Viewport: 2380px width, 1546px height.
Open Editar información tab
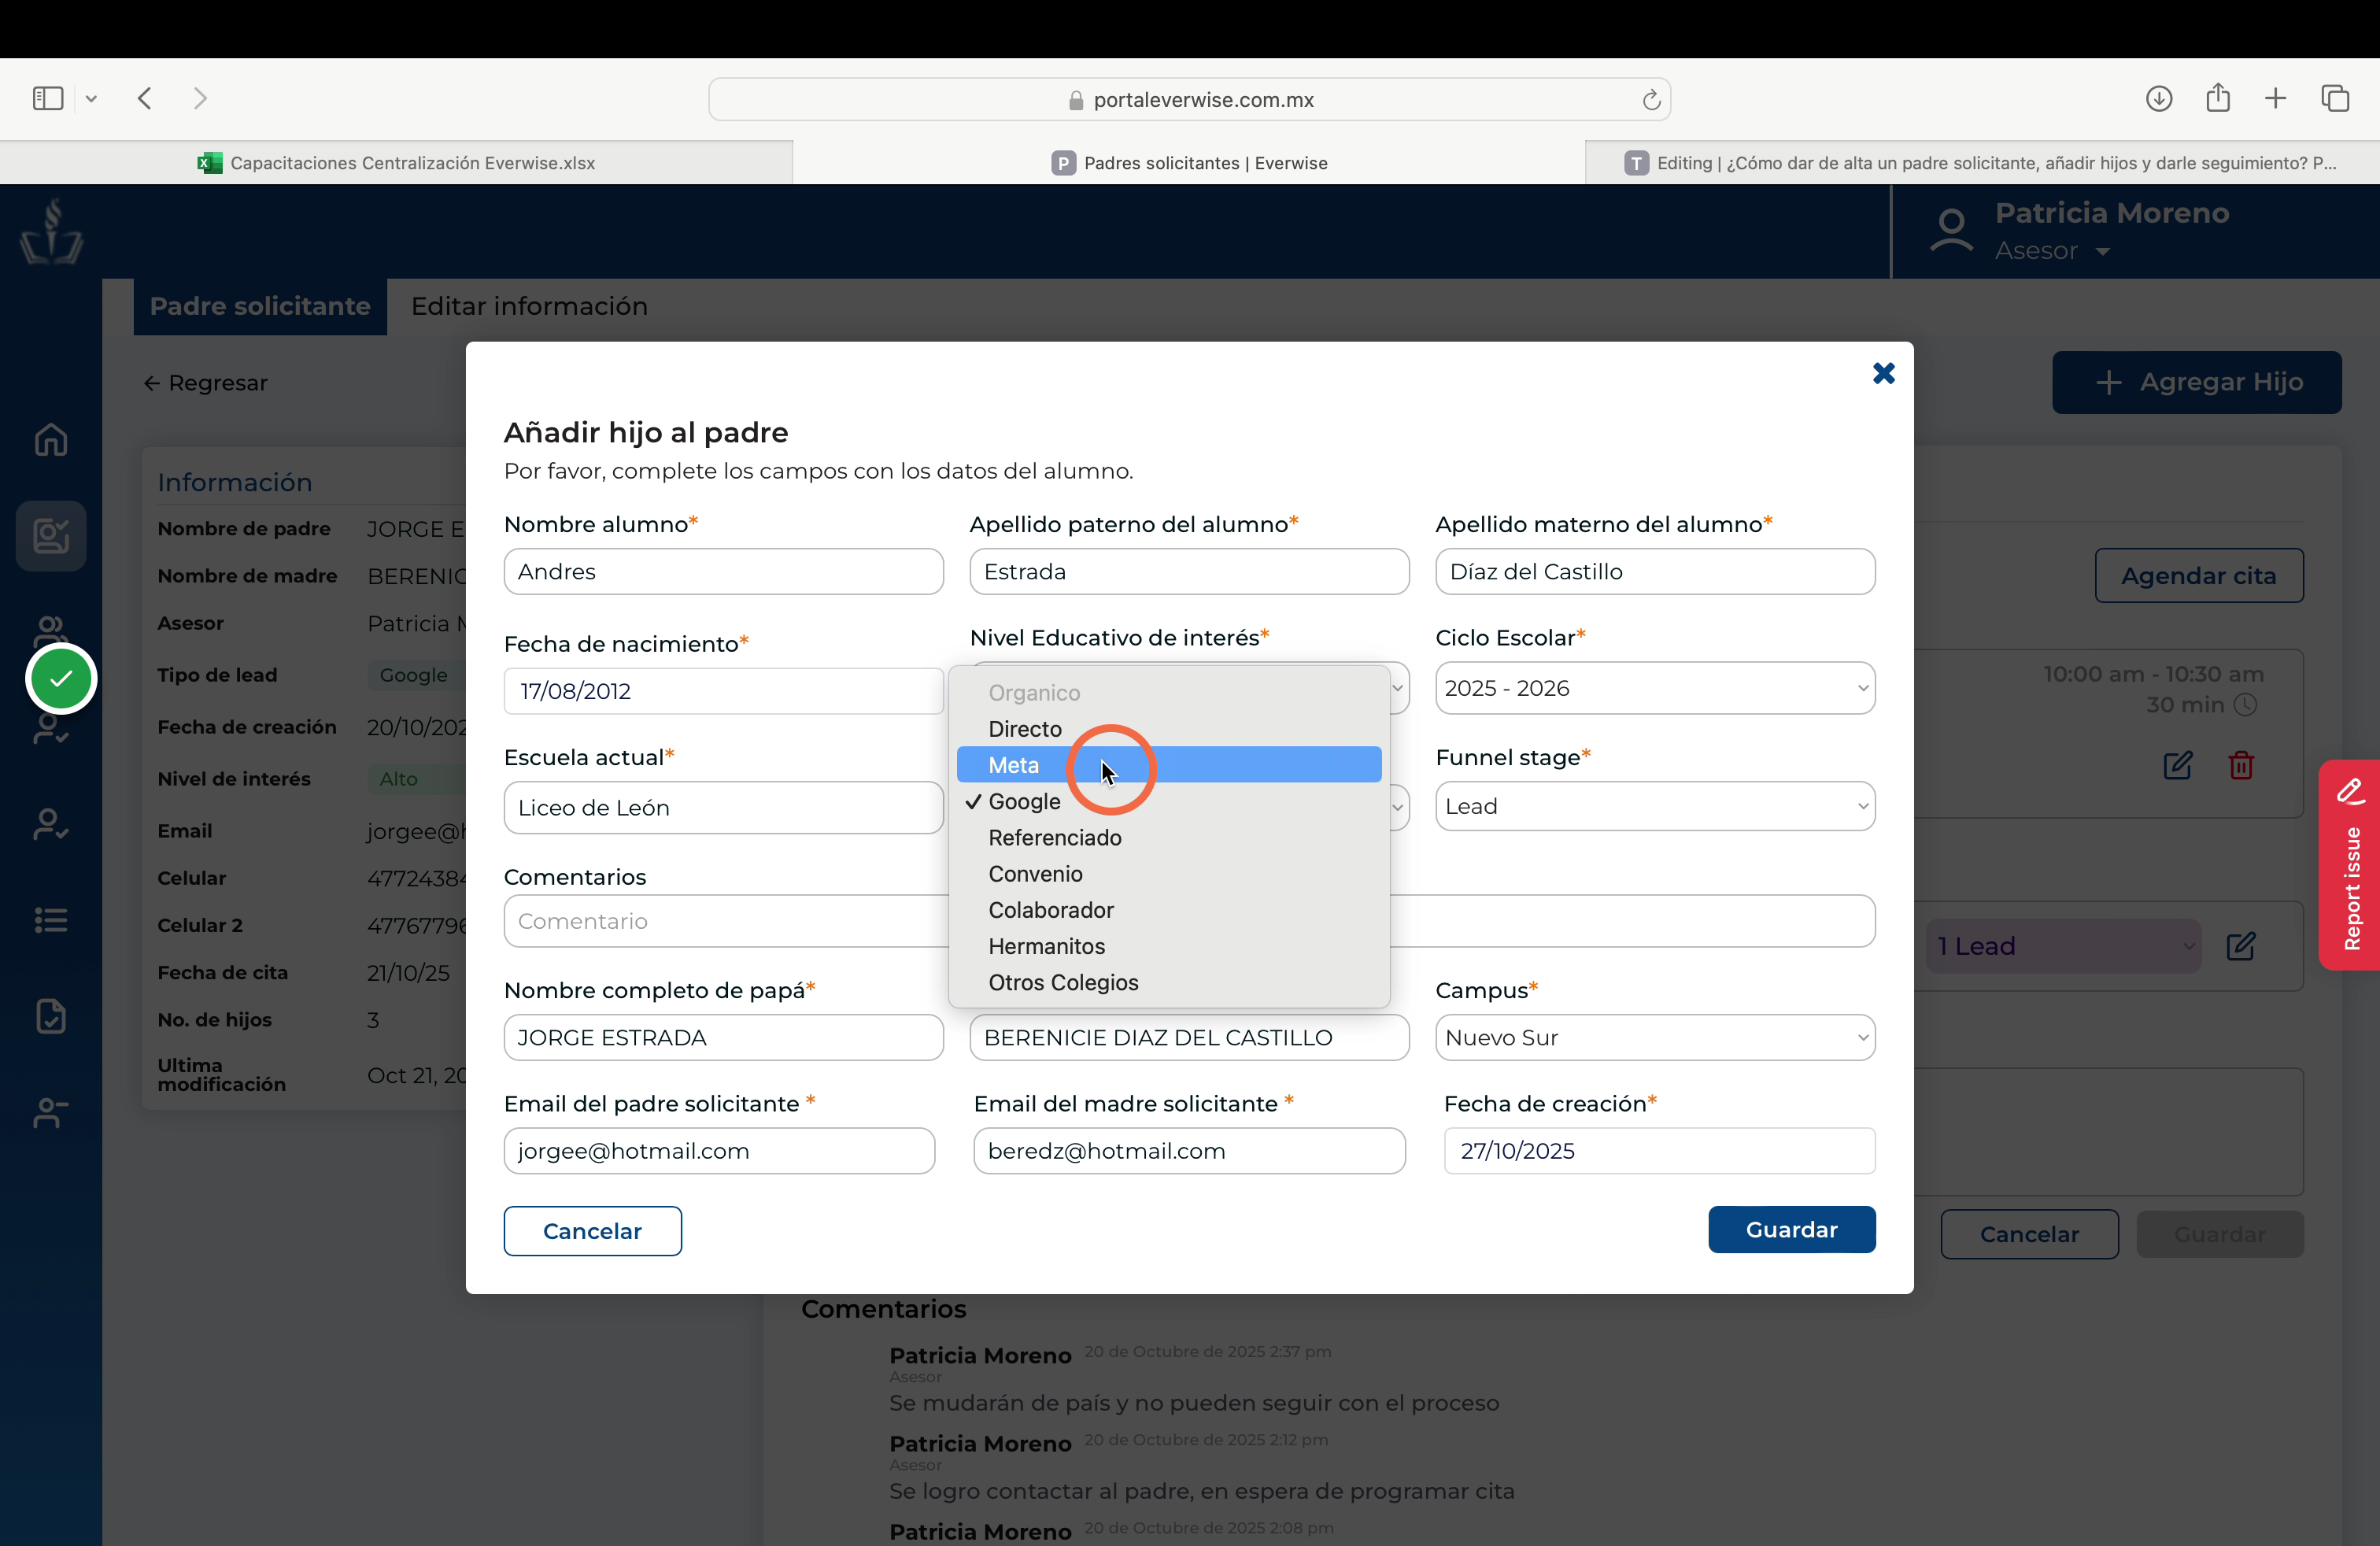point(529,306)
